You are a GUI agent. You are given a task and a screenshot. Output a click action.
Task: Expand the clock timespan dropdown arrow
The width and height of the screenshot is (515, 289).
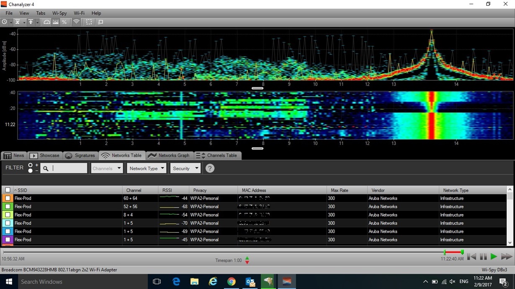coord(11,22)
